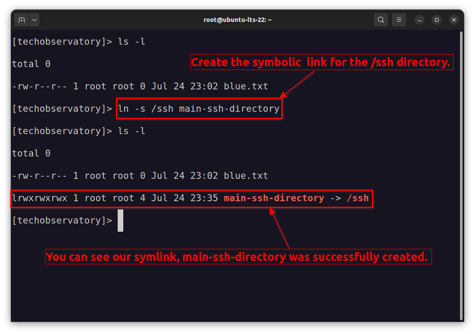This screenshot has height=334, width=475.
Task: Click the -> arrow in the symlink listing
Action: point(336,198)
